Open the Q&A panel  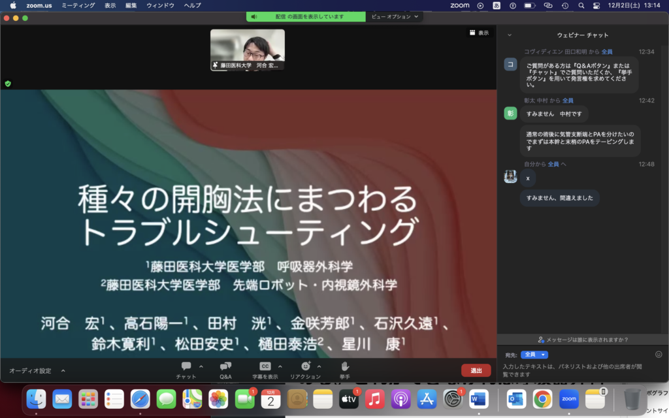[225, 366]
